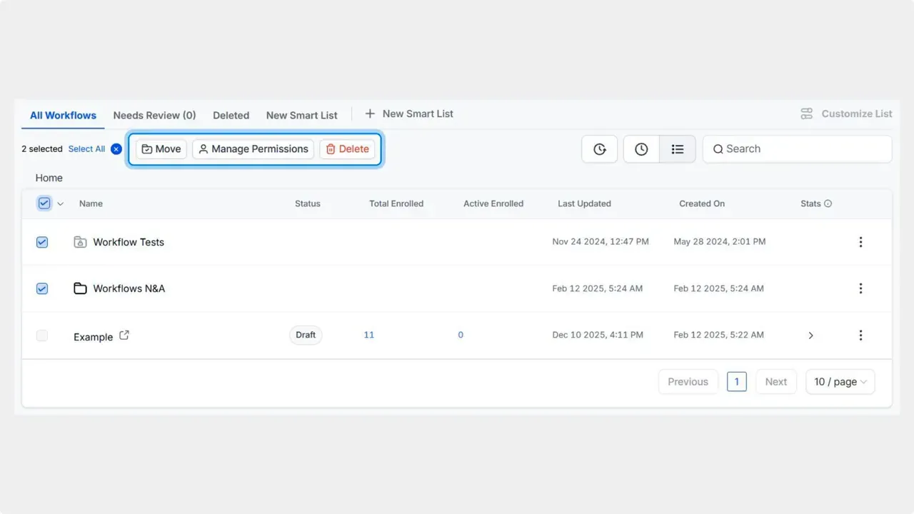Click the activity history icon
This screenshot has width=914, height=514.
(x=599, y=148)
